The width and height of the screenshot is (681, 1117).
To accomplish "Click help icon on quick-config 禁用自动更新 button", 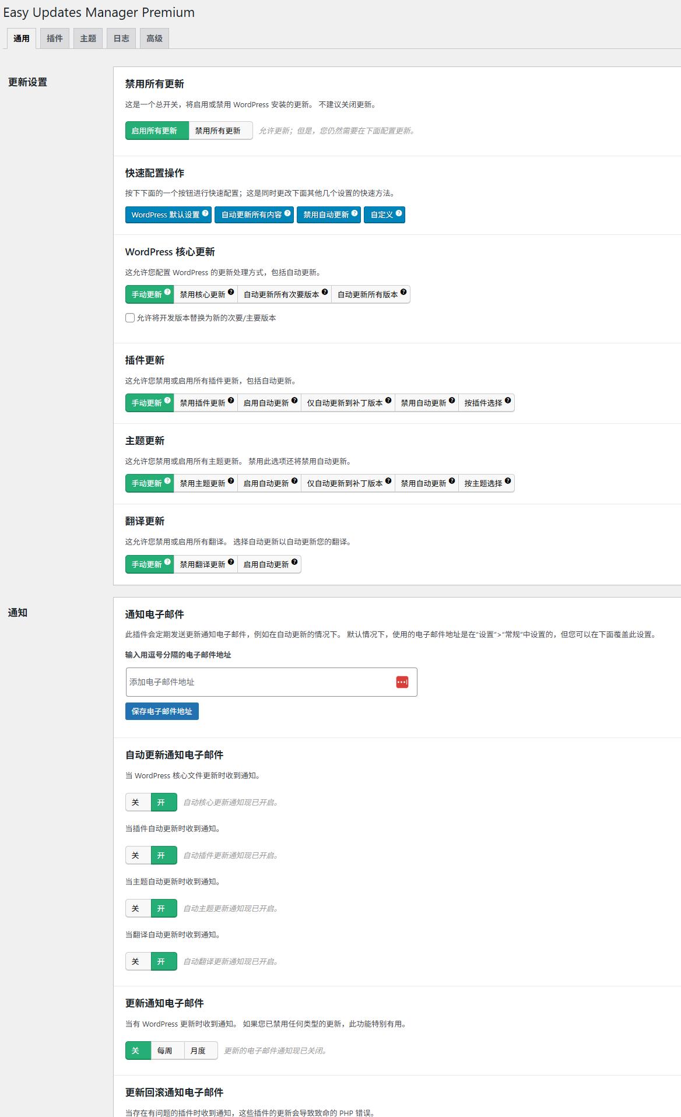I will (354, 213).
